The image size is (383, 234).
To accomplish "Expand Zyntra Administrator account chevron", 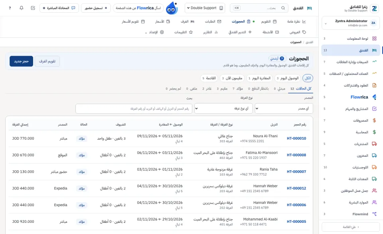I will 326,23.
